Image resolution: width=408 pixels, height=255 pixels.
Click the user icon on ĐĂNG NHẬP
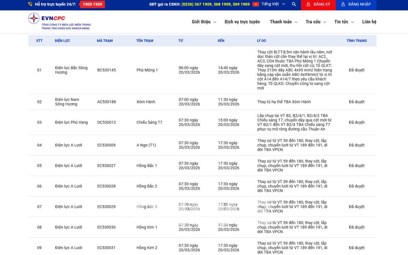(x=343, y=4)
